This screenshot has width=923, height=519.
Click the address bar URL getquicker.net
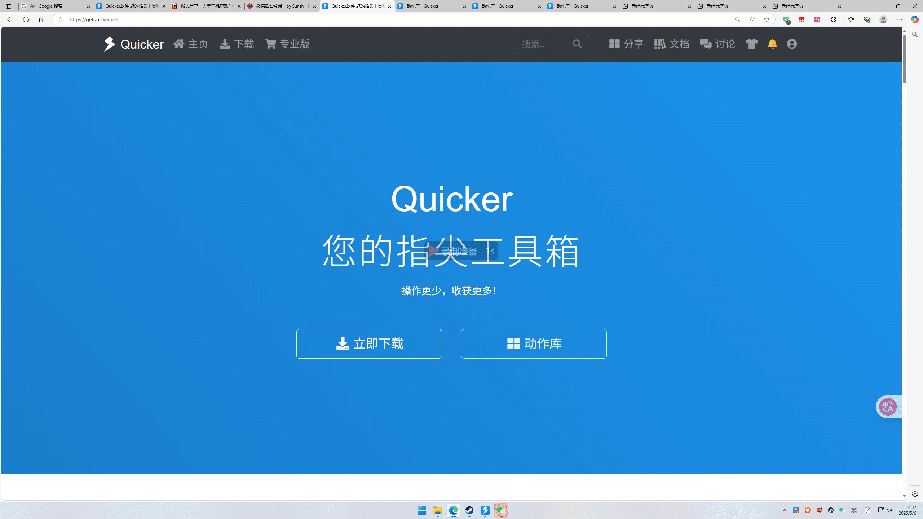[x=94, y=19]
